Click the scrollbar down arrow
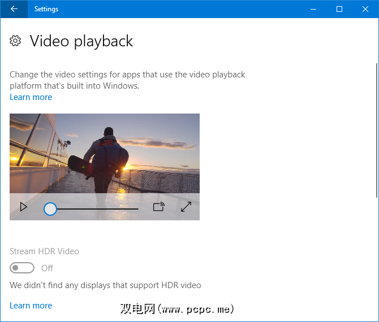 376,317
